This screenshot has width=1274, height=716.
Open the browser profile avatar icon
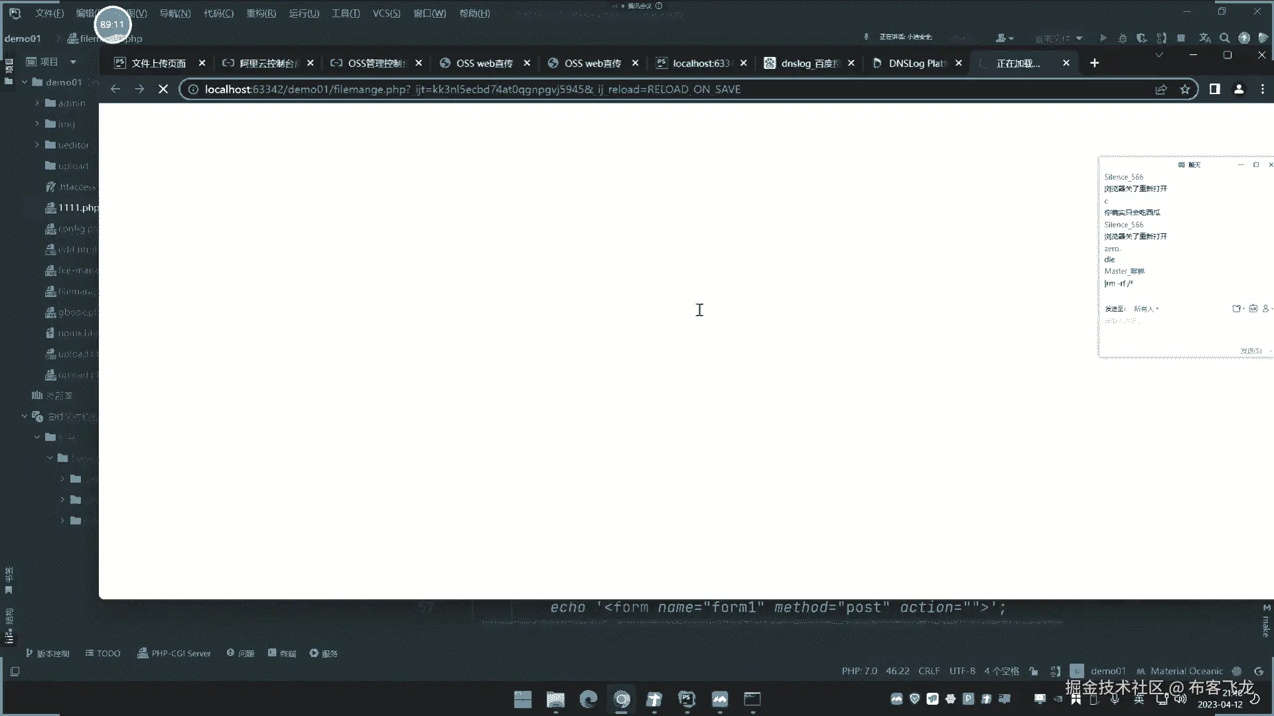(x=1239, y=89)
